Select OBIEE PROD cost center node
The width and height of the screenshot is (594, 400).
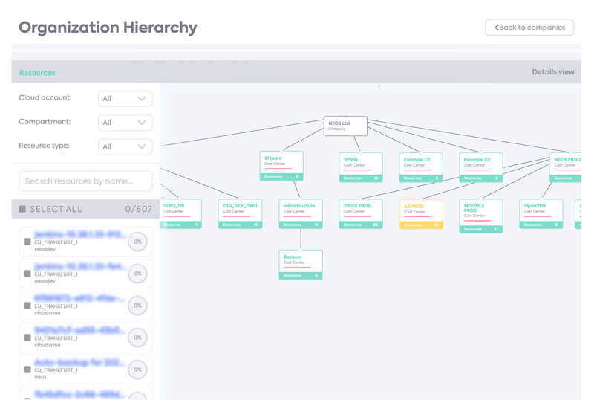point(361,213)
